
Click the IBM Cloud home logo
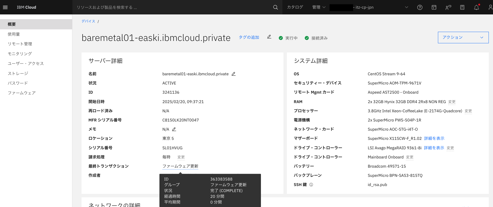[26, 7]
